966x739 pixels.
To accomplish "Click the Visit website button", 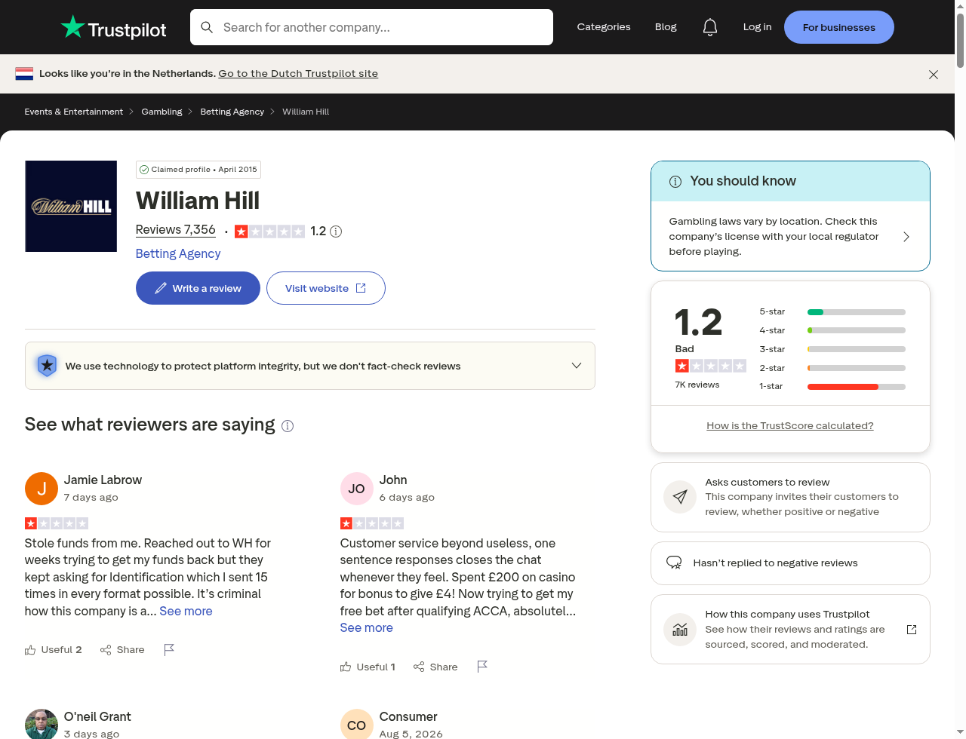I will (x=326, y=288).
